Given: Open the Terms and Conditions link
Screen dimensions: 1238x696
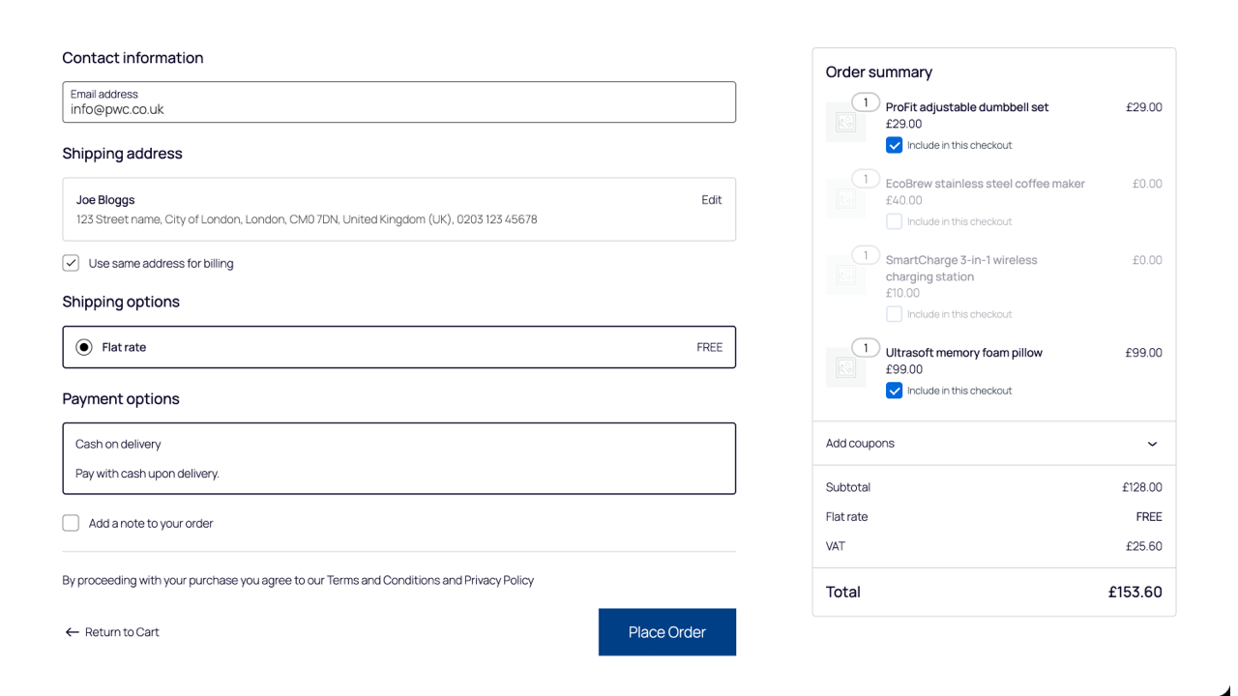Looking at the screenshot, I should [x=383, y=580].
